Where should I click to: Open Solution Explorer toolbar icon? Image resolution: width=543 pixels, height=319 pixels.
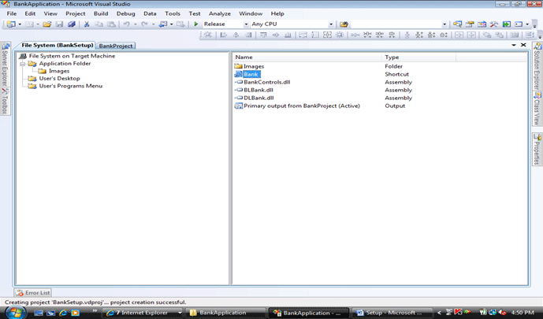point(457,24)
